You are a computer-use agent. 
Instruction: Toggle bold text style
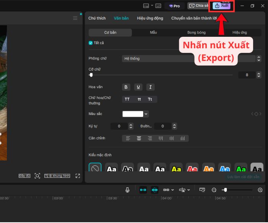click(126, 87)
